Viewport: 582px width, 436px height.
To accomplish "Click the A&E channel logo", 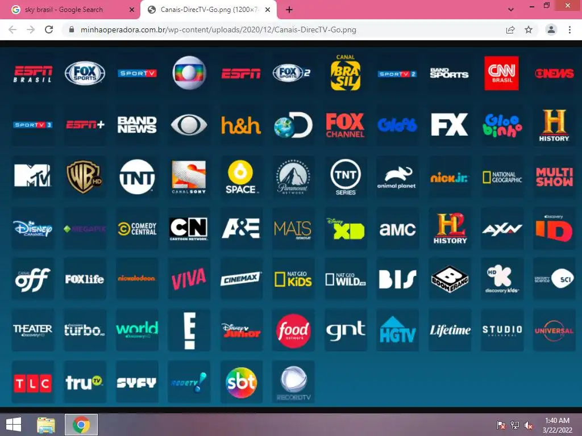I will coord(241,228).
